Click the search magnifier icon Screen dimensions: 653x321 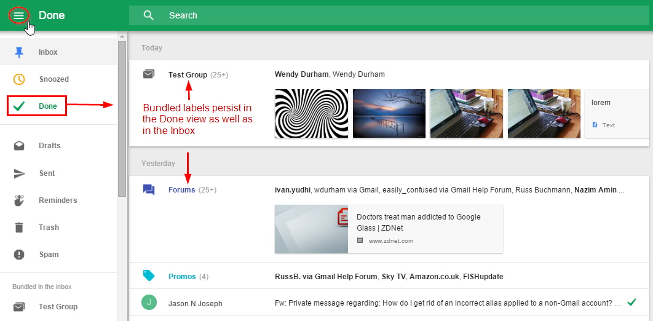coord(148,15)
